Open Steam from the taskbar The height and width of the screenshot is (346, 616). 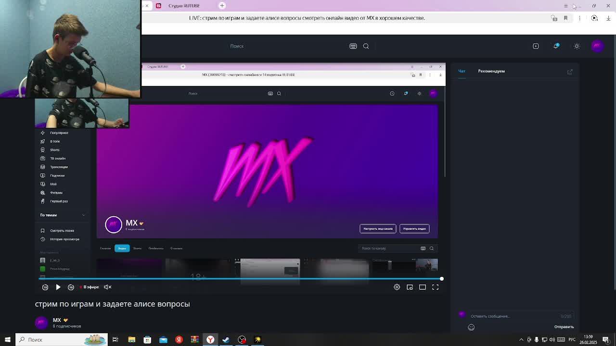coord(226,340)
